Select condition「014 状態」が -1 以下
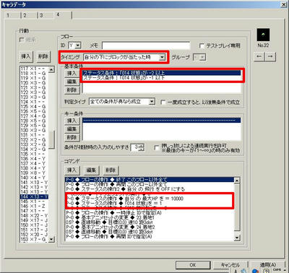 coord(162,77)
